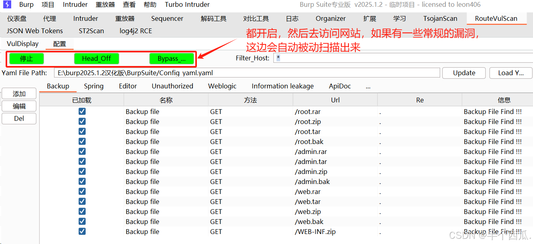Open the 项目 menu
This screenshot has height=244, width=533.
(48, 5)
